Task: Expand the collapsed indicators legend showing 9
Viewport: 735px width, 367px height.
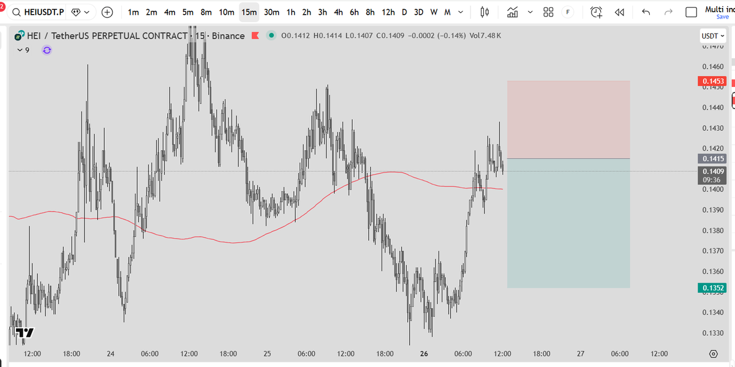Action: pyautogui.click(x=23, y=50)
